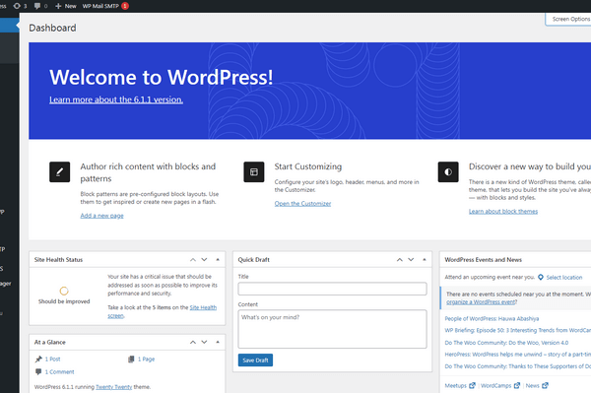The height and width of the screenshot is (393, 591).
Task: Click the WordCamps link
Action: coord(496,385)
